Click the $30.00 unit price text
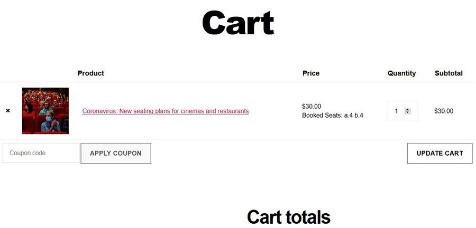The height and width of the screenshot is (228, 476). click(x=312, y=106)
